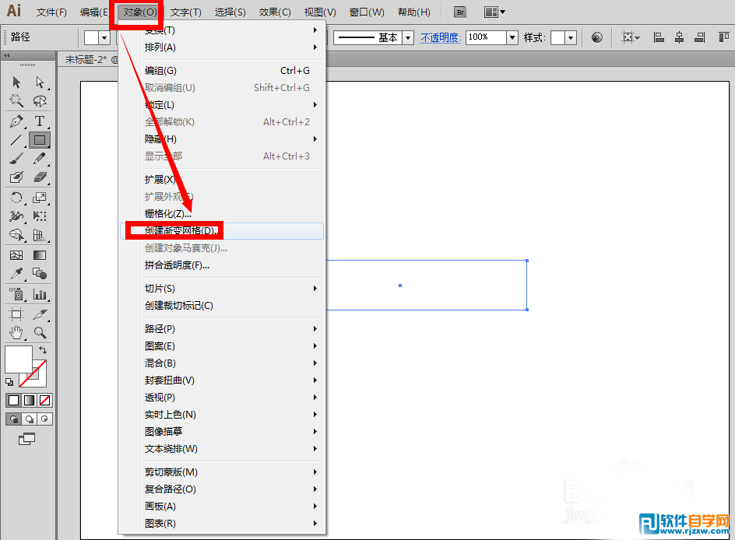Click the Fill color swatch in toolbar

pos(18,359)
